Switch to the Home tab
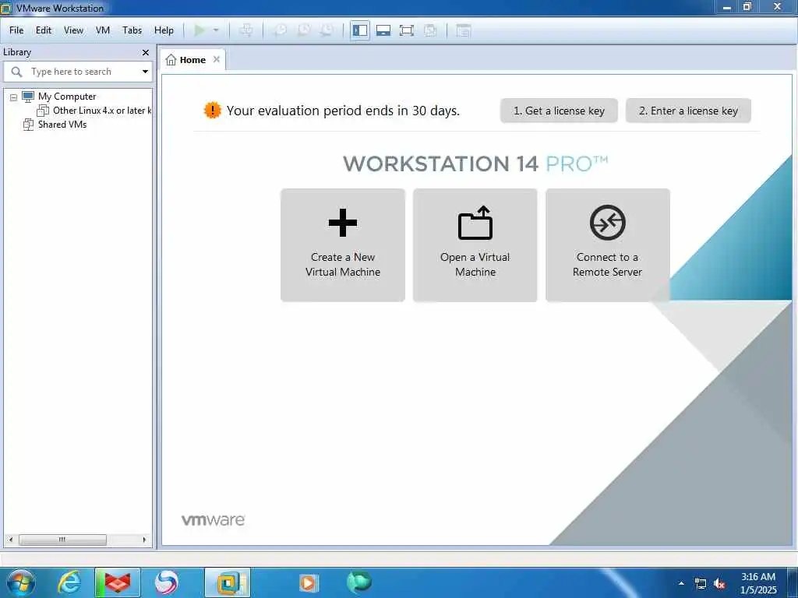 click(192, 60)
